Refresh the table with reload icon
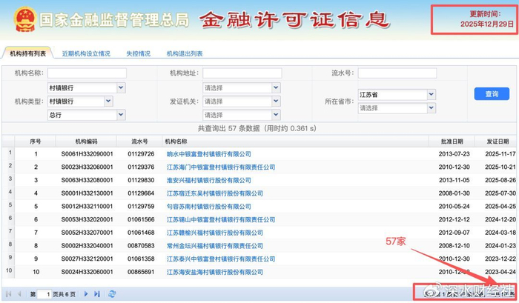519x303 pixels. [x=112, y=293]
